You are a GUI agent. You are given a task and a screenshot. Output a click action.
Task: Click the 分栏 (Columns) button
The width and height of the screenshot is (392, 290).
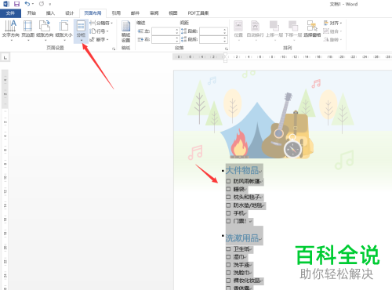point(81,31)
